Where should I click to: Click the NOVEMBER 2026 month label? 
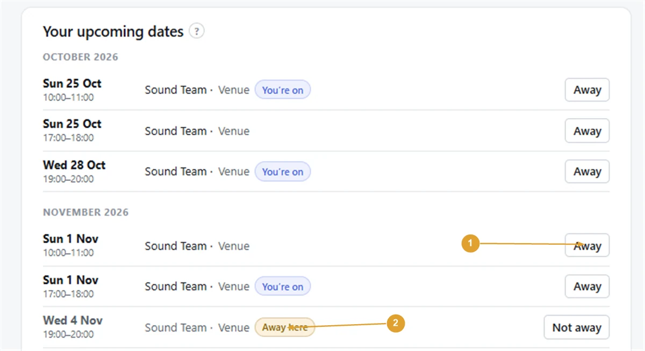pyautogui.click(x=86, y=213)
